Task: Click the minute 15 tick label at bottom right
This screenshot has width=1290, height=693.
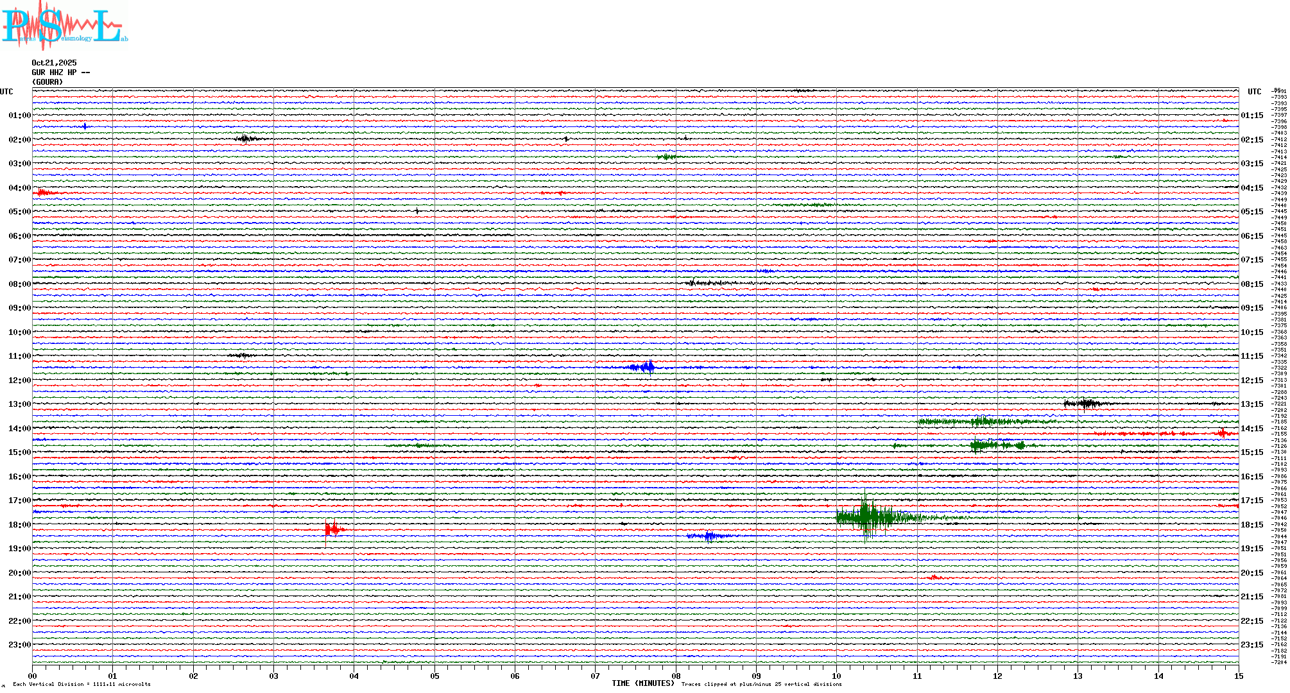Action: point(1238,676)
